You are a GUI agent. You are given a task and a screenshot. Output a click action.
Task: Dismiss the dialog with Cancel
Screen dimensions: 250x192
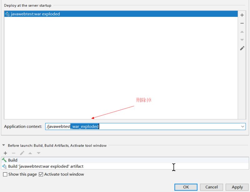point(212,187)
